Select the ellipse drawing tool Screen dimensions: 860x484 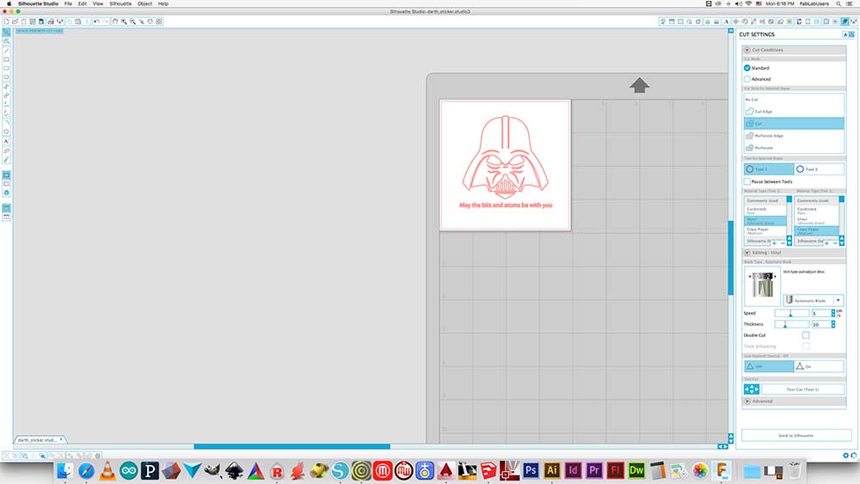pyautogui.click(x=6, y=77)
